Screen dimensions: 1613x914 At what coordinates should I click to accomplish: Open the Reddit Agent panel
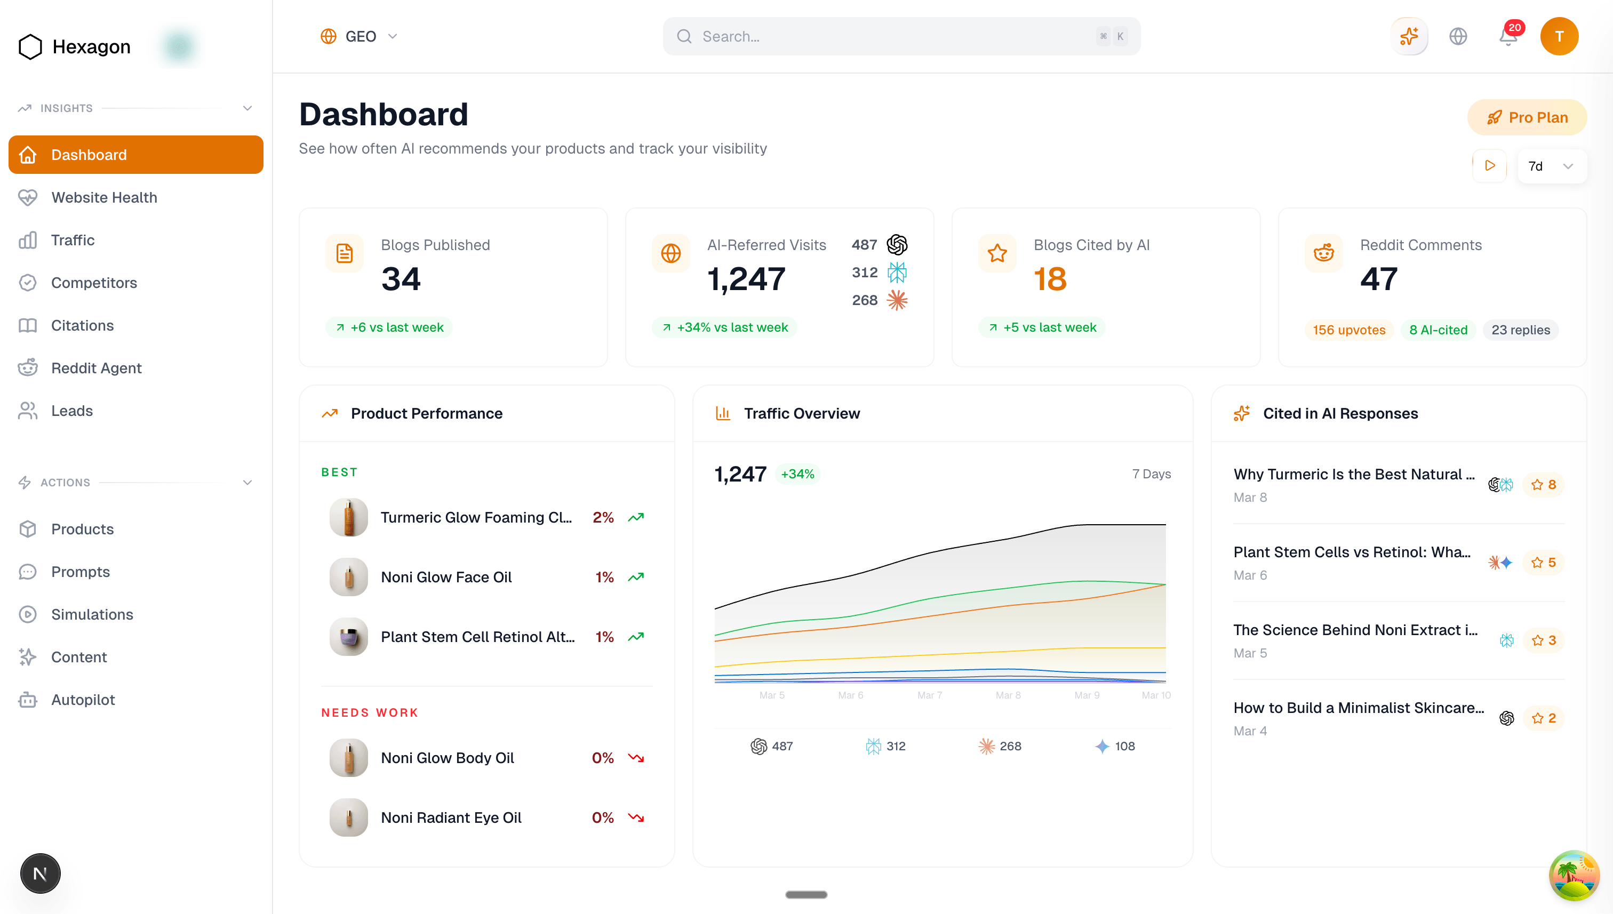(97, 368)
